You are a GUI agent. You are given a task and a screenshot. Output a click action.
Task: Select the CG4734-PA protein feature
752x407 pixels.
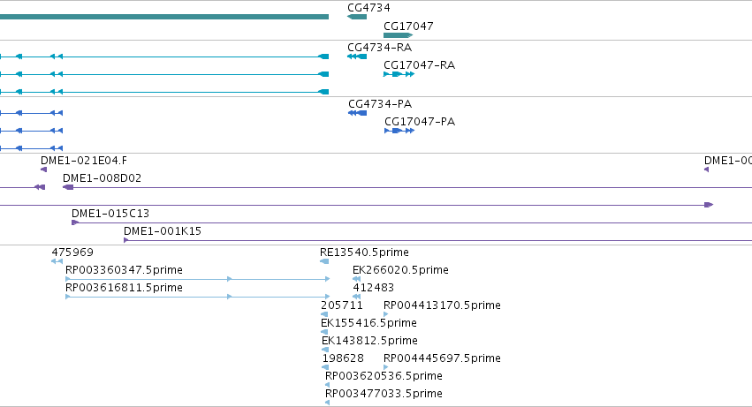coord(357,113)
